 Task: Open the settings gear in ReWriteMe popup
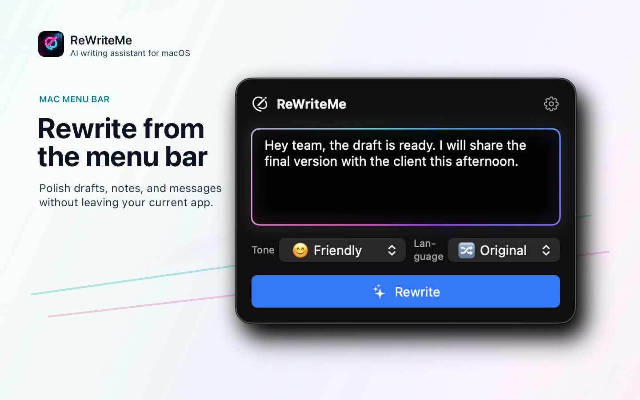point(551,104)
